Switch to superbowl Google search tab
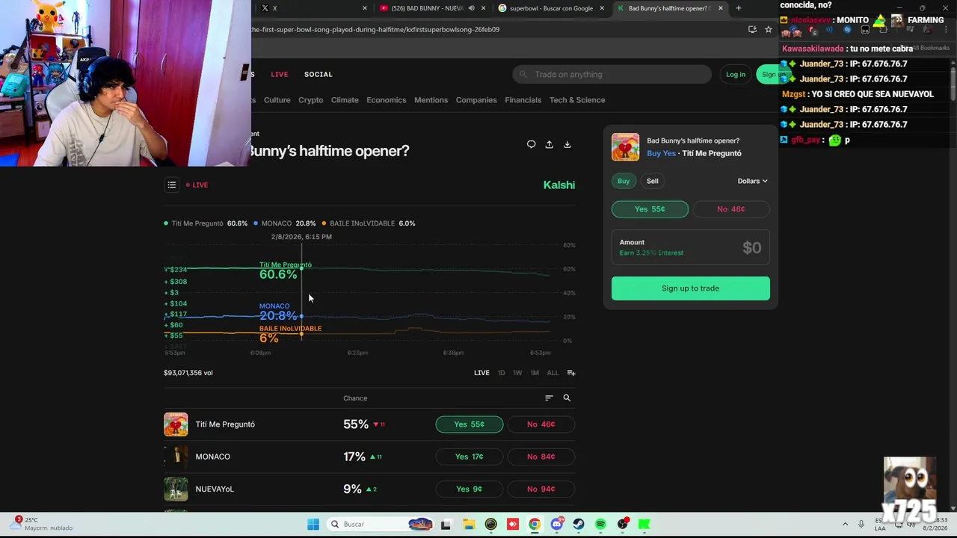The height and width of the screenshot is (538, 957). (x=550, y=8)
